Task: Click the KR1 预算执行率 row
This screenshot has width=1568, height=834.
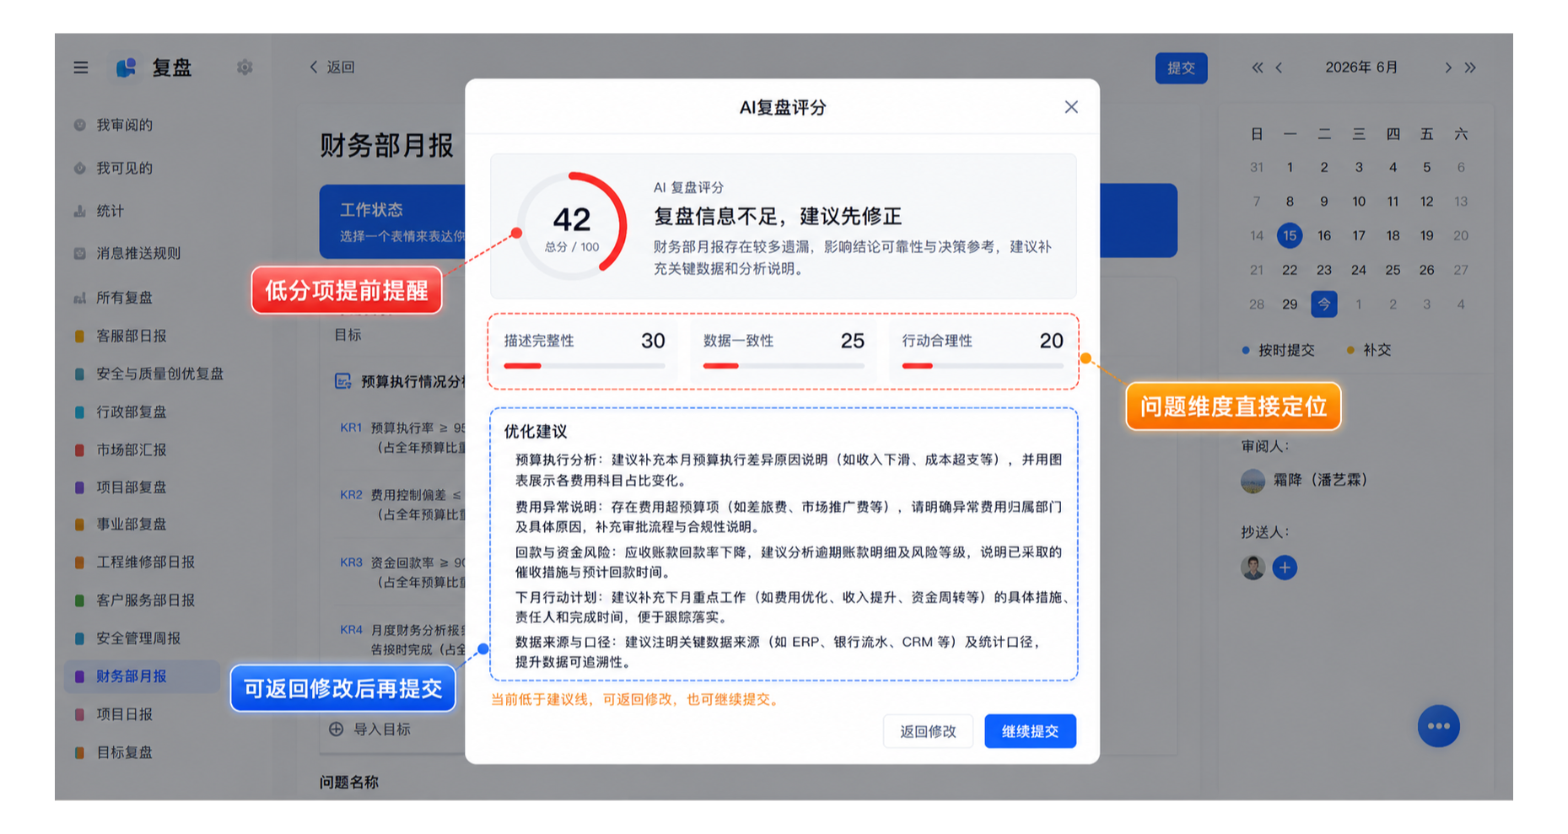Action: (x=402, y=438)
